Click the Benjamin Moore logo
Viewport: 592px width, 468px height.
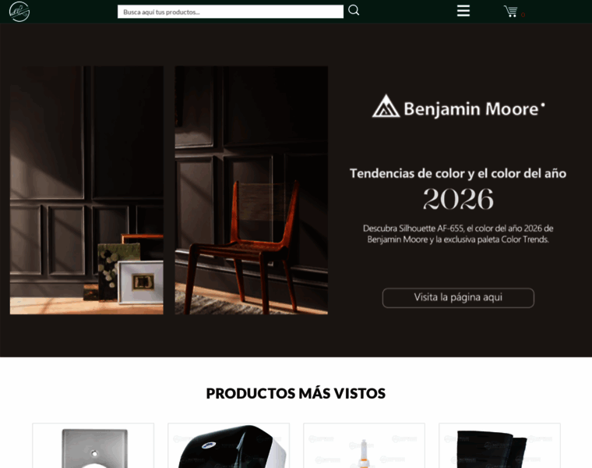pos(458,107)
